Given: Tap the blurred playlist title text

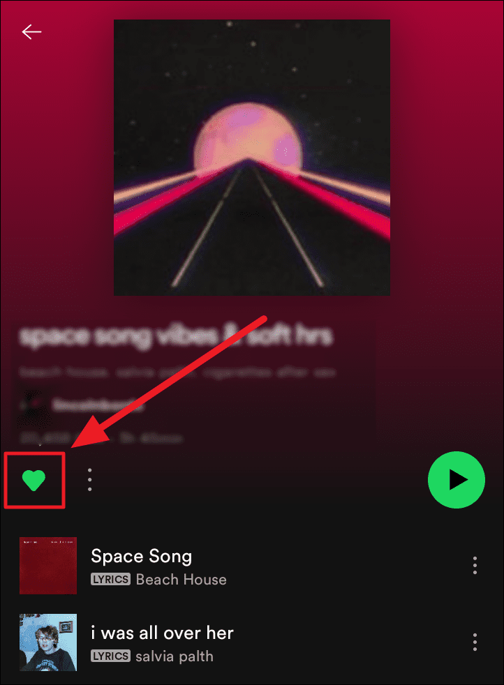Looking at the screenshot, I should pos(176,336).
